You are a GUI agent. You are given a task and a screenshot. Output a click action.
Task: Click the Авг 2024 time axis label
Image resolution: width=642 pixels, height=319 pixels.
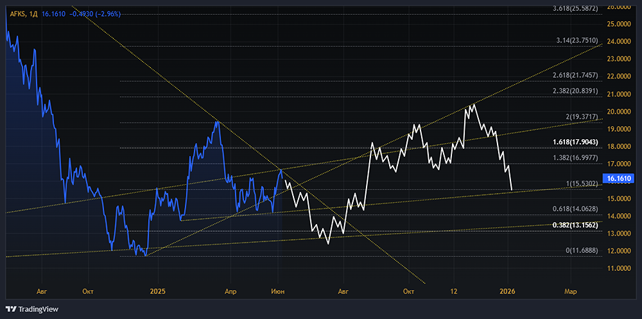(x=42, y=291)
